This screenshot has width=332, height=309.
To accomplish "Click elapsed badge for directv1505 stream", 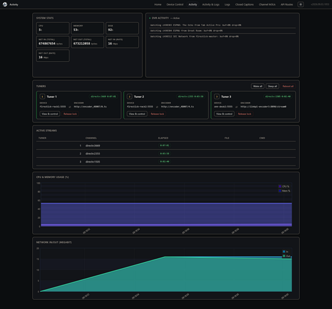I will (165, 161).
